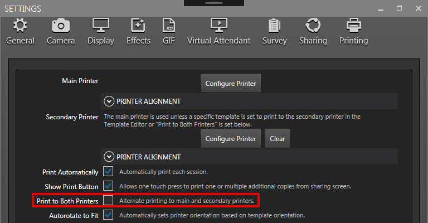Click Configure Printer for Secondary Printer
Viewport: 428px width, 223px height.
point(231,139)
